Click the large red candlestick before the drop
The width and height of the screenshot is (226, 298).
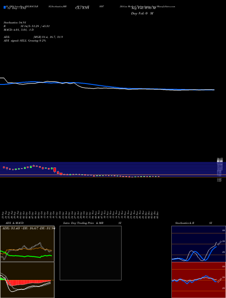(x=55, y=170)
